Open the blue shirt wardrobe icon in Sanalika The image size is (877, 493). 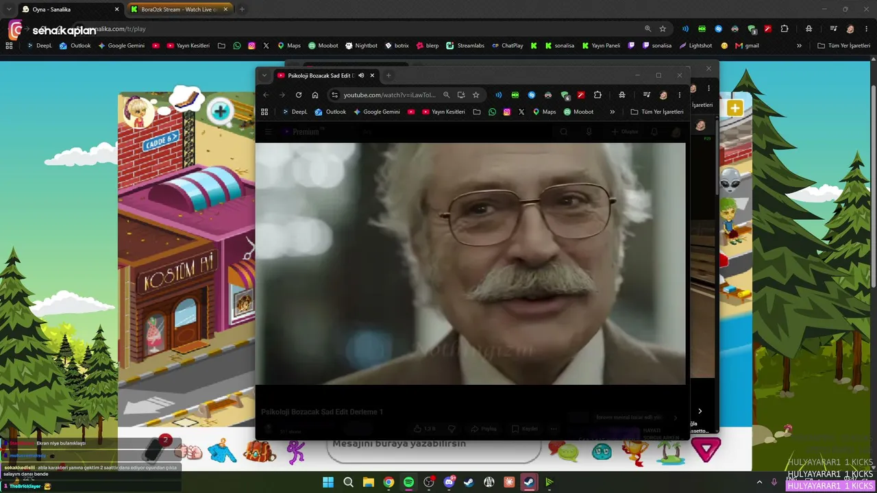tap(221, 451)
